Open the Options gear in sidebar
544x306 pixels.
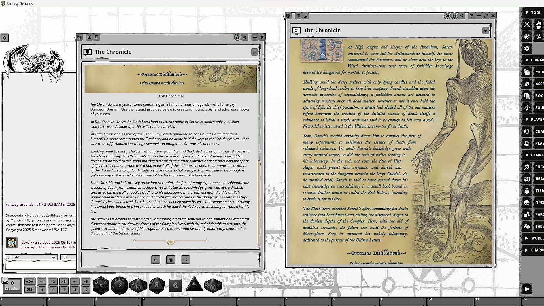tap(527, 48)
